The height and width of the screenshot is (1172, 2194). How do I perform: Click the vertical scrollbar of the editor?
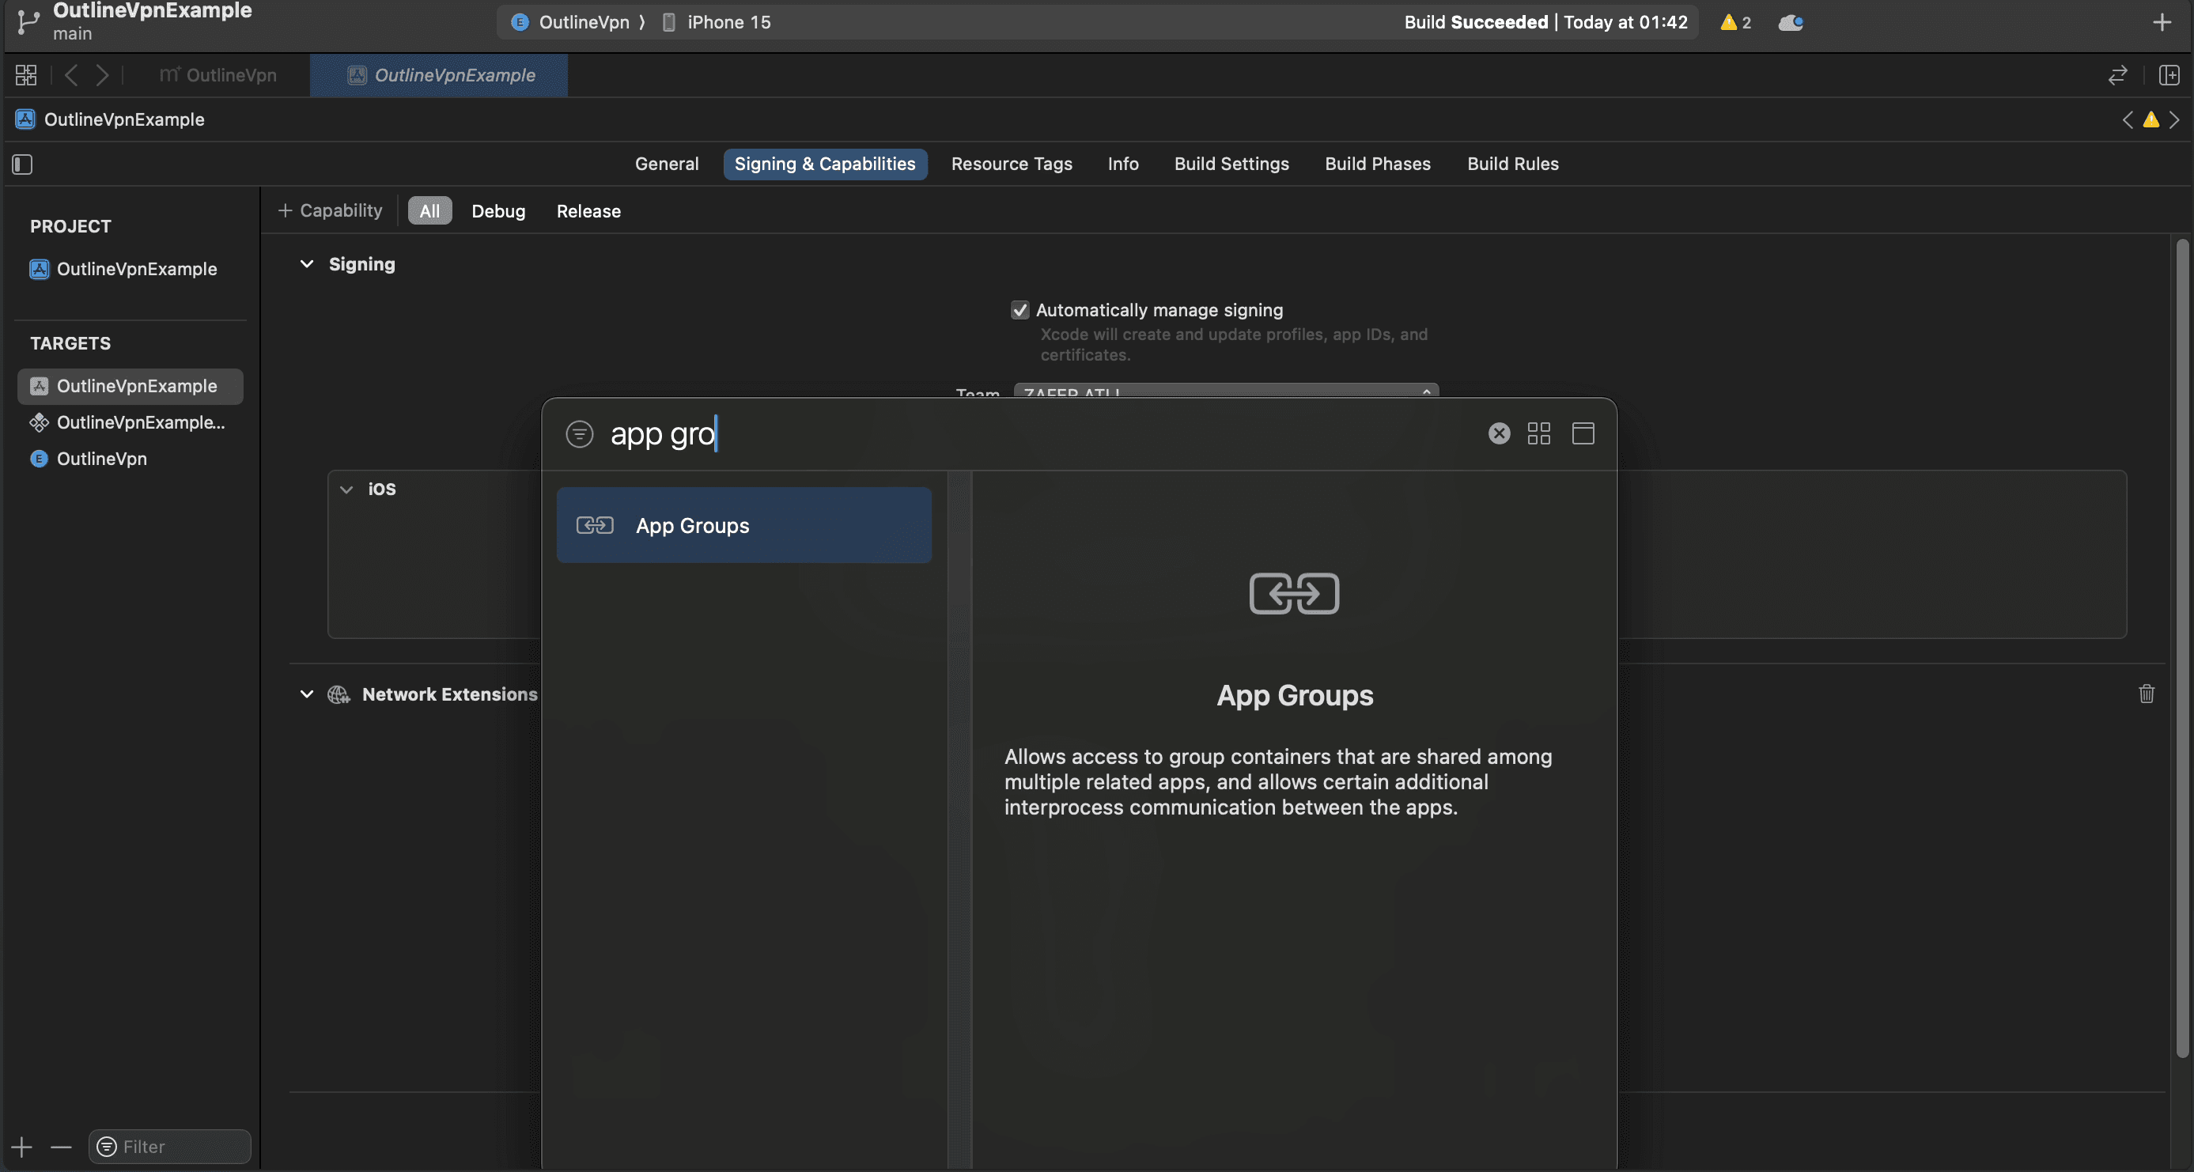pos(2182,648)
